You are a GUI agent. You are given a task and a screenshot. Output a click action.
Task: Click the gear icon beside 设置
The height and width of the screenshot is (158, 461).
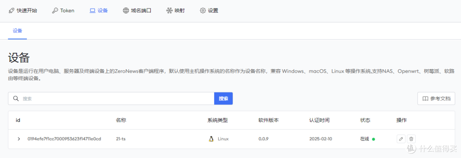[203, 11]
